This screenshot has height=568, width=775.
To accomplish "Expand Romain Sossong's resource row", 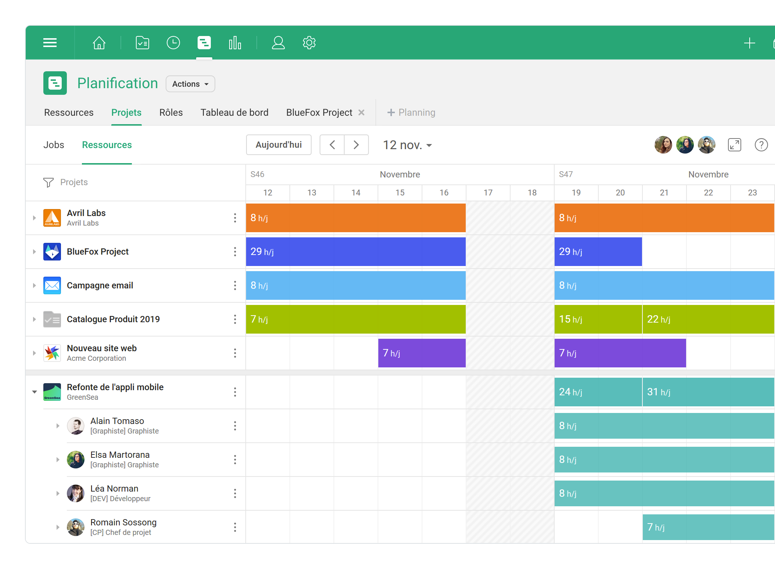I will tap(58, 527).
